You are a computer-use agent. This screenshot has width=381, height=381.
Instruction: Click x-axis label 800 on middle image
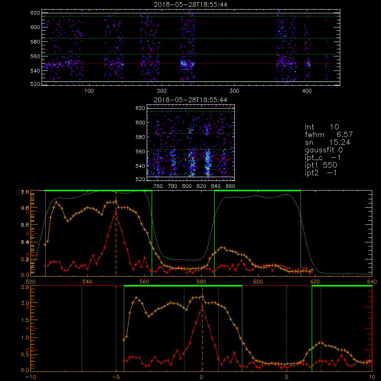pos(187,186)
